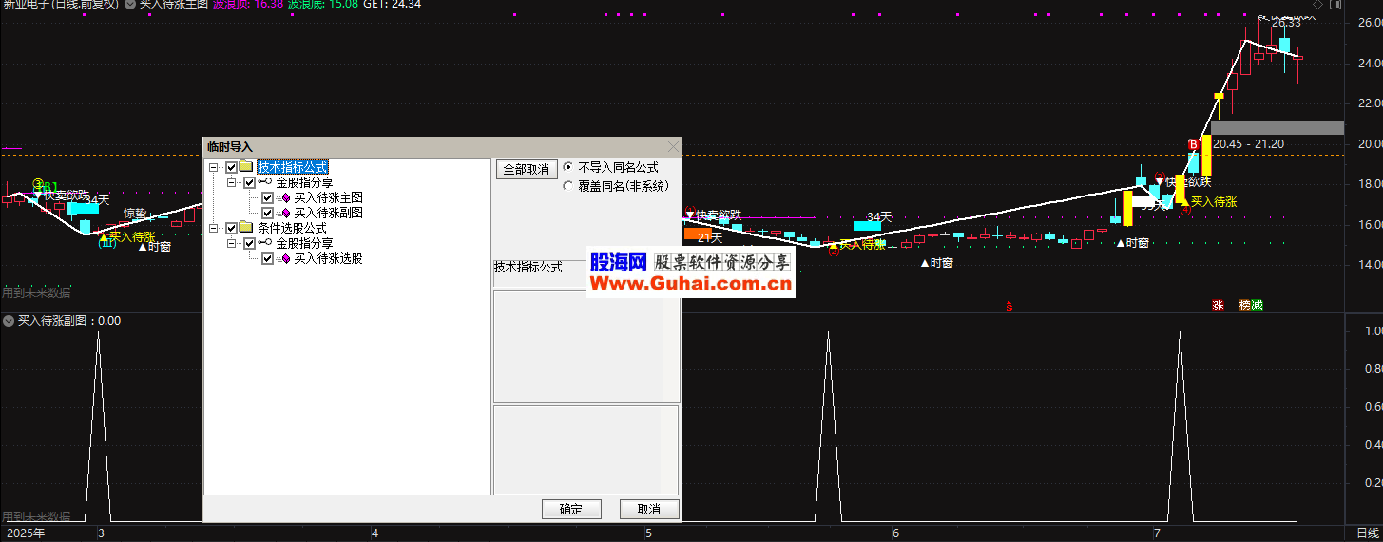The image size is (1383, 542).
Task: Toggle the 条件选股公式 folder checkbox
Action: point(232,228)
